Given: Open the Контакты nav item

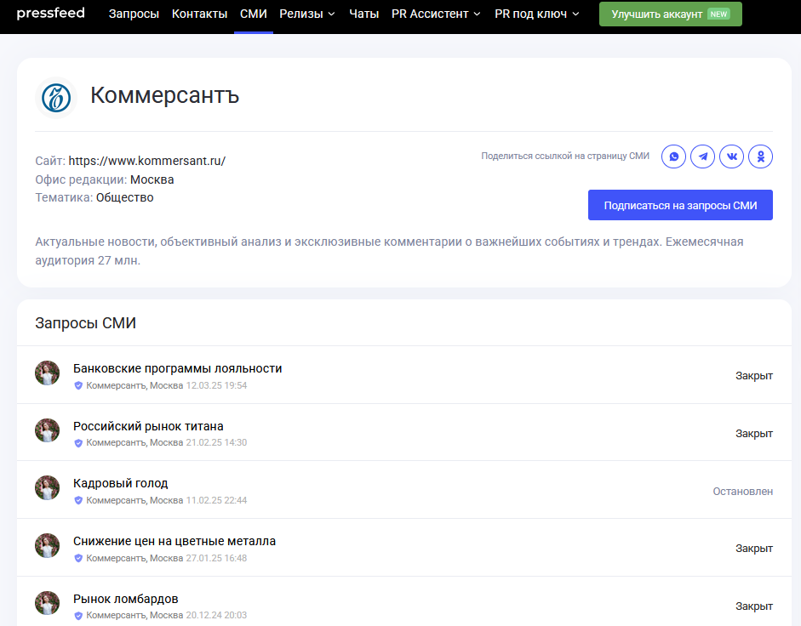Looking at the screenshot, I should pos(199,14).
